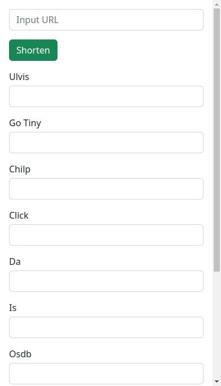This screenshot has width=221, height=386.
Task: Click inside the Chilp output field
Action: [x=106, y=189]
